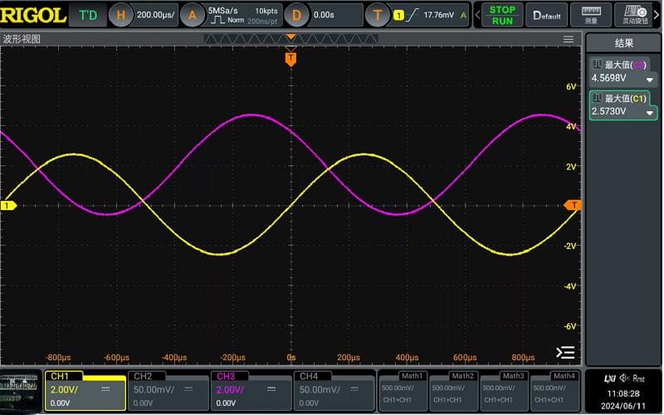Click the RIGOL logo
The height and width of the screenshot is (415, 664).
click(x=33, y=15)
